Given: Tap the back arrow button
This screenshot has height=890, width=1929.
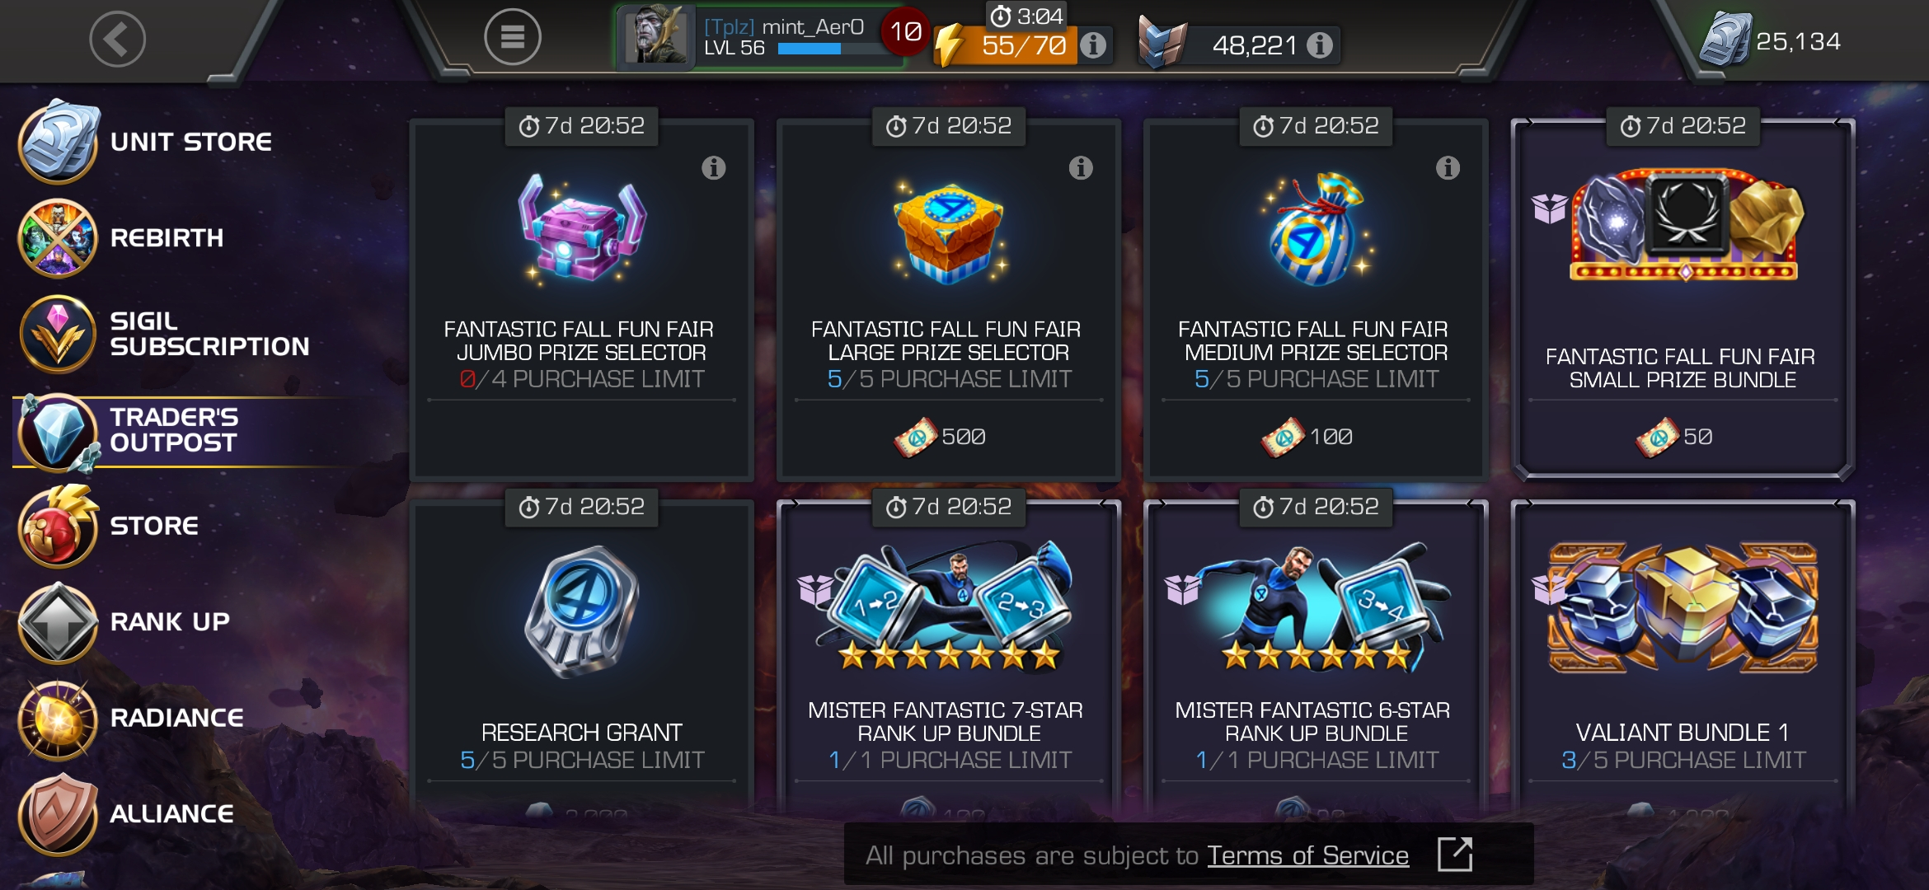Looking at the screenshot, I should 117,39.
